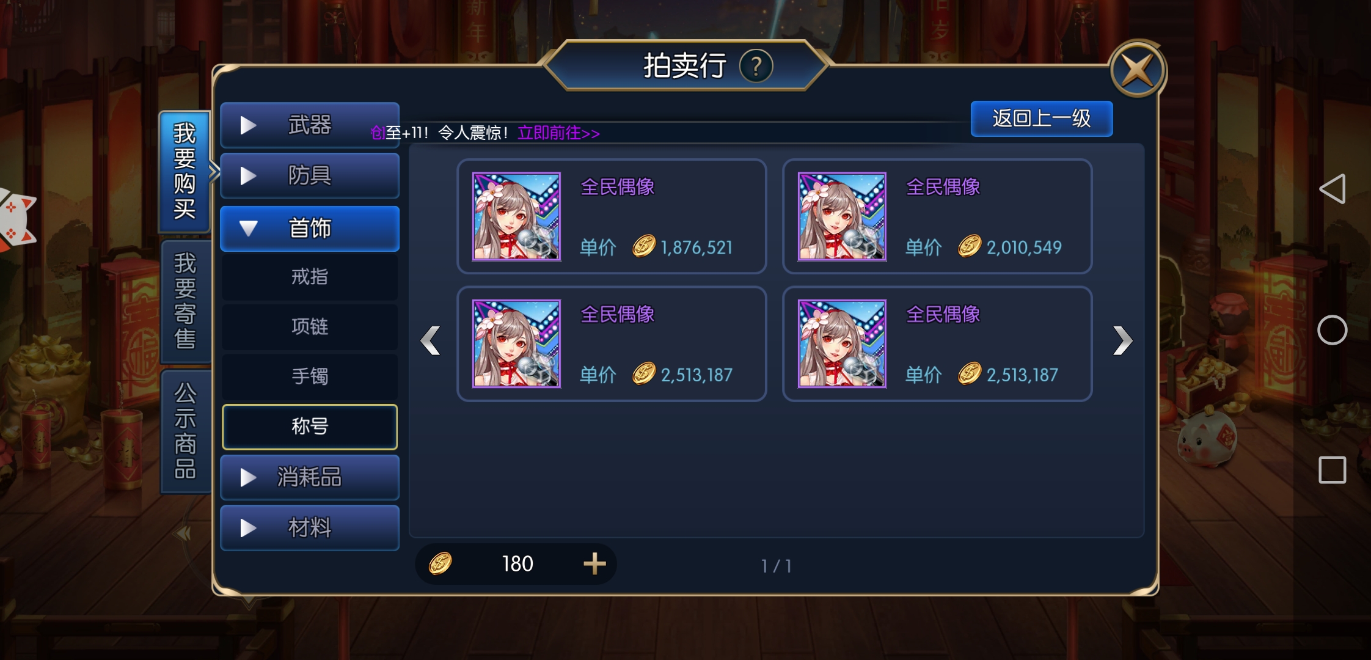Collapse the 首饰 category
1371x660 pixels.
click(x=310, y=229)
